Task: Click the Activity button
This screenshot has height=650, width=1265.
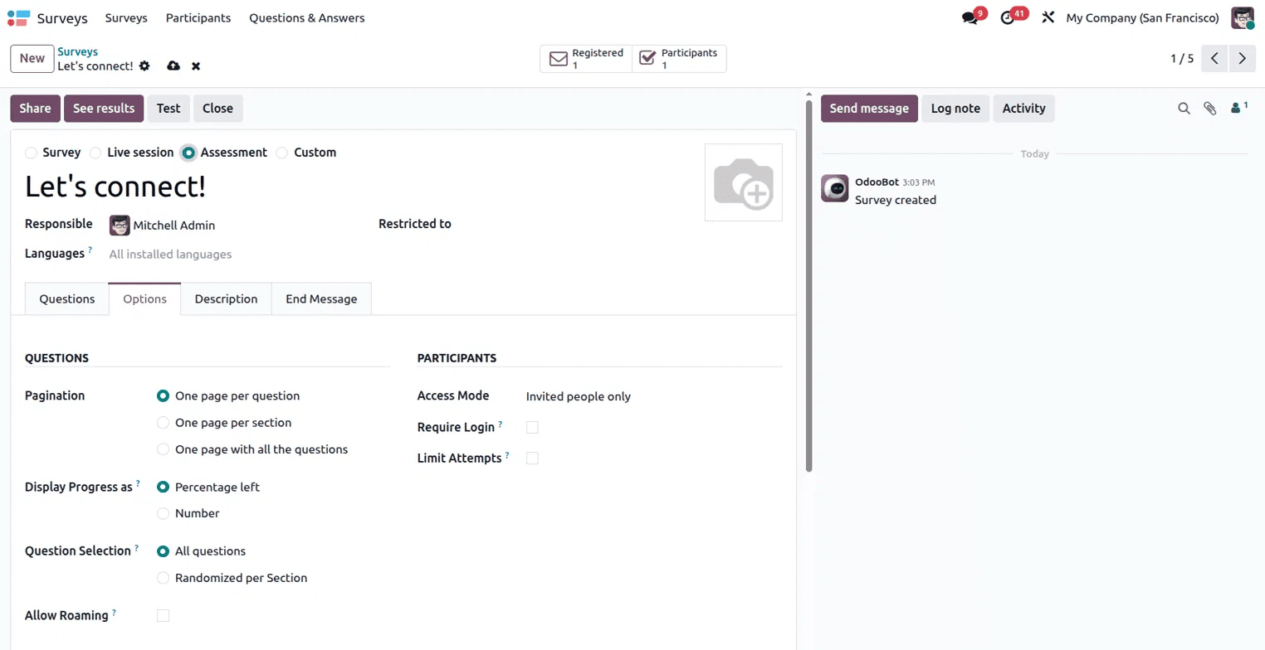Action: click(x=1023, y=109)
